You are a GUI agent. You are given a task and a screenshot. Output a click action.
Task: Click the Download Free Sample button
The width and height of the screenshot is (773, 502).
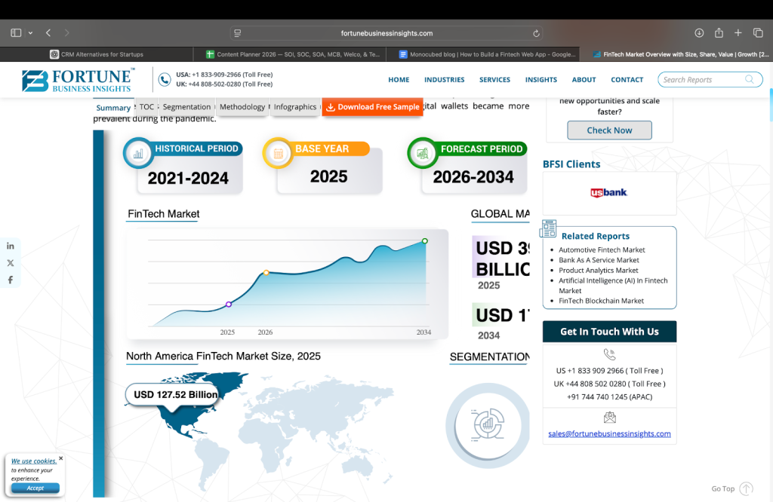tap(373, 107)
